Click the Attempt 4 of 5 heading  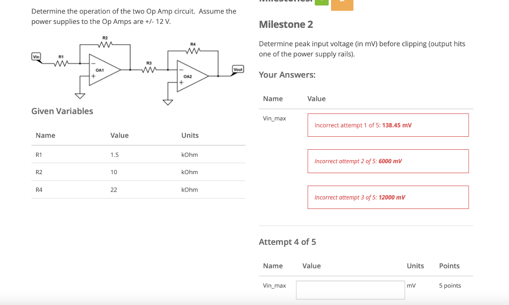[x=287, y=241]
